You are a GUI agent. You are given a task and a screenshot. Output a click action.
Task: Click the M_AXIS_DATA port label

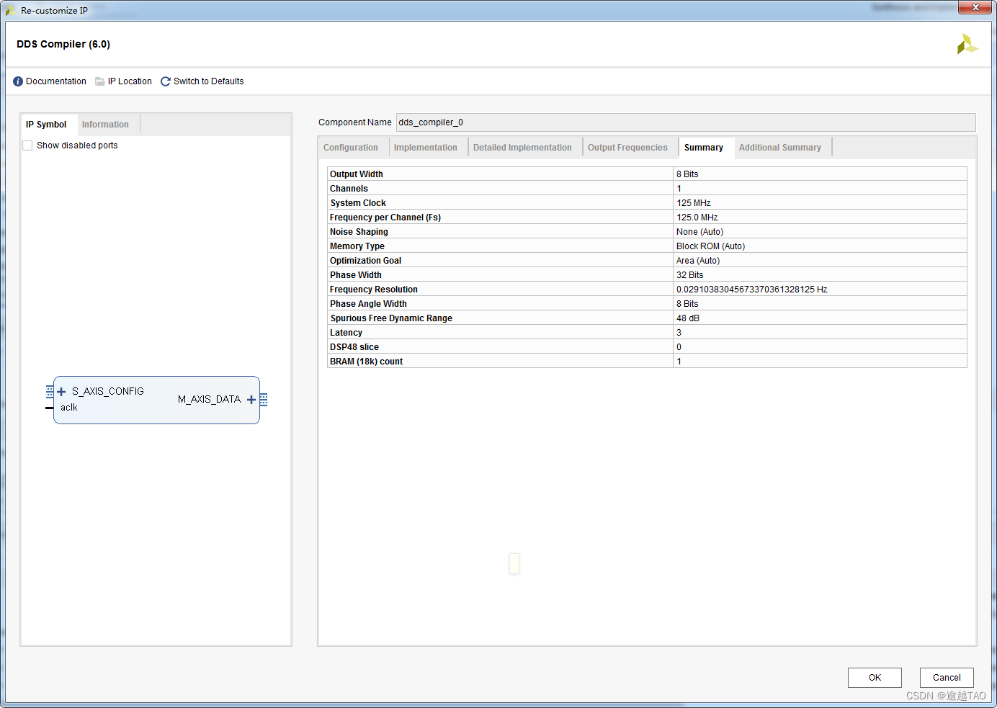tap(209, 400)
